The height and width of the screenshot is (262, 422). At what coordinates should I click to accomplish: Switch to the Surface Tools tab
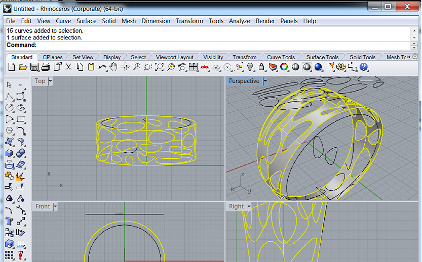(x=322, y=57)
